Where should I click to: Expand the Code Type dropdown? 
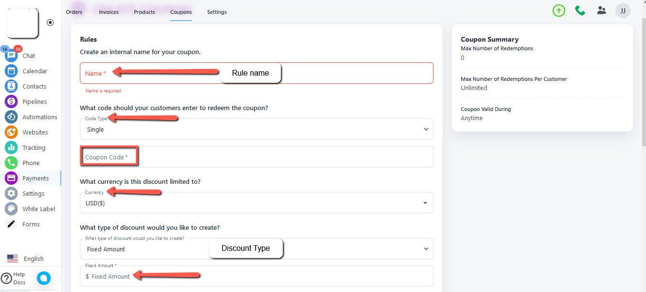point(256,129)
